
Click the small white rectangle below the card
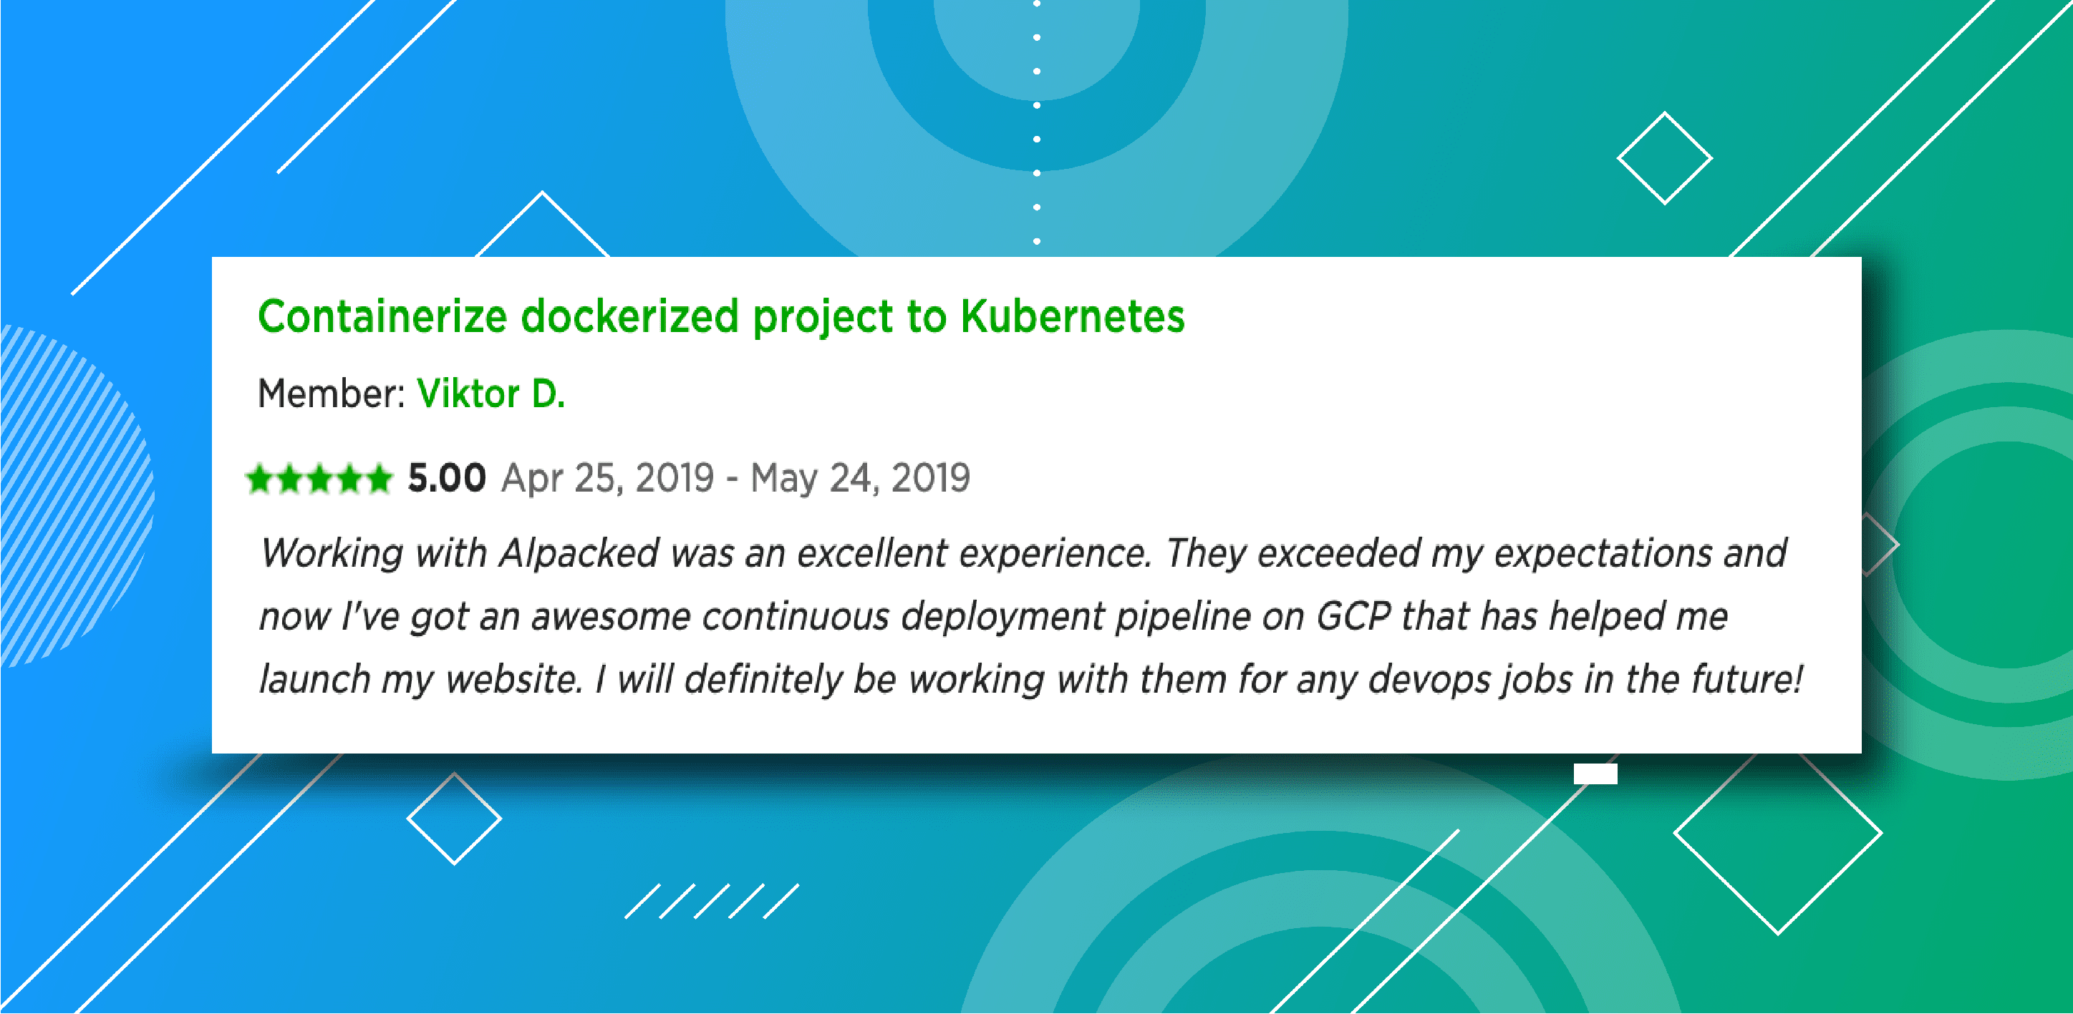tap(1595, 774)
